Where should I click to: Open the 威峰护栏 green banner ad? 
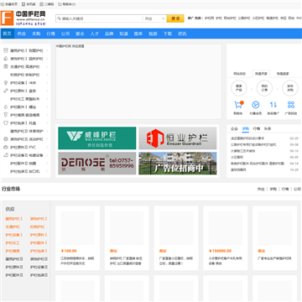pos(97,138)
